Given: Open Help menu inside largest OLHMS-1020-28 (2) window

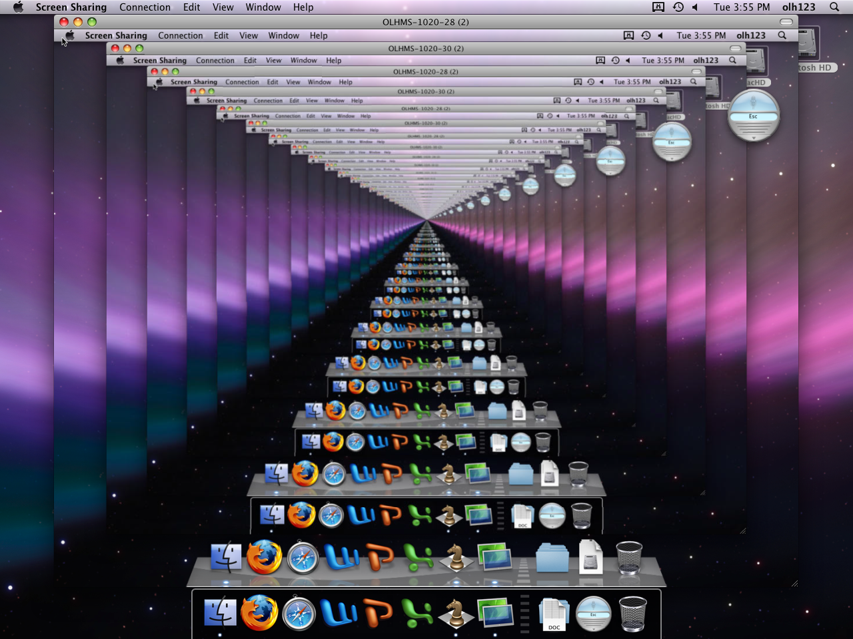Looking at the screenshot, I should pos(319,36).
